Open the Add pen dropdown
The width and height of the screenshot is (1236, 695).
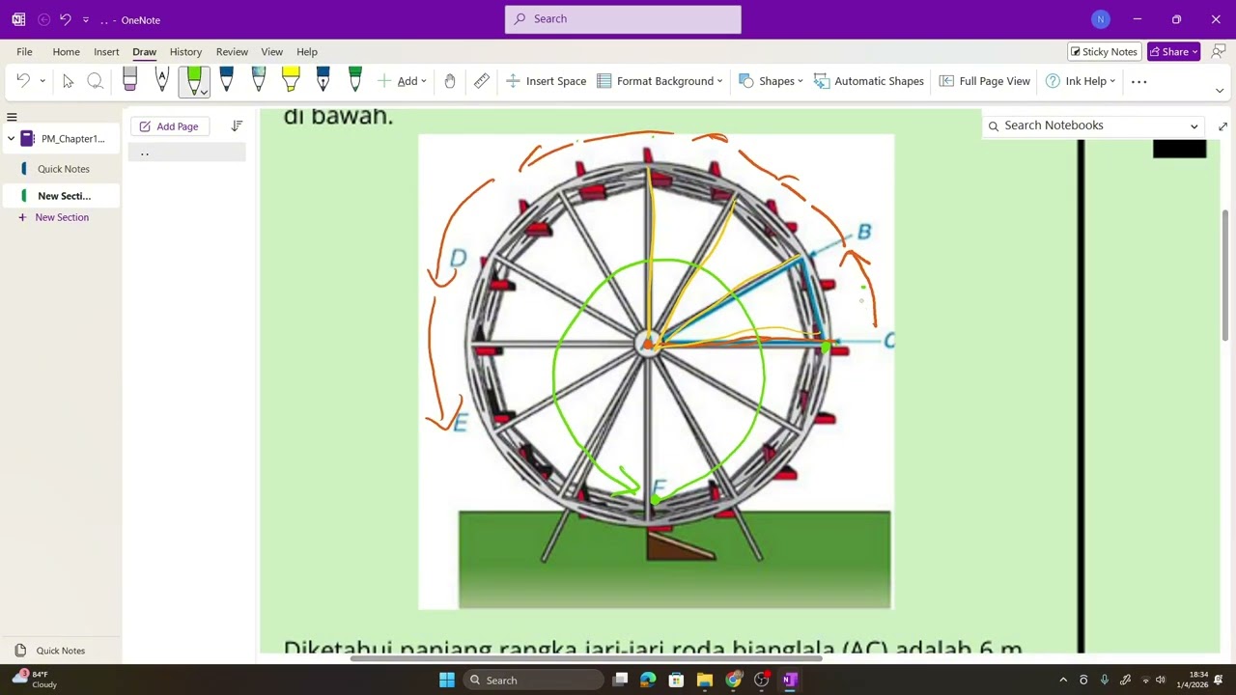[403, 81]
